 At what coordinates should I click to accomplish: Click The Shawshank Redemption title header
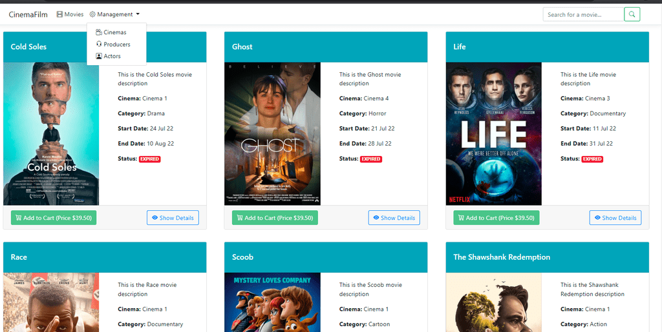pyautogui.click(x=547, y=257)
